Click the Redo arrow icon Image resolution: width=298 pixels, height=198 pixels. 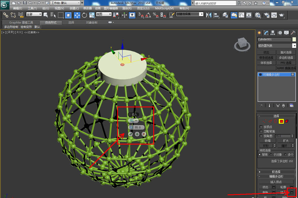pyautogui.click(x=39, y=3)
